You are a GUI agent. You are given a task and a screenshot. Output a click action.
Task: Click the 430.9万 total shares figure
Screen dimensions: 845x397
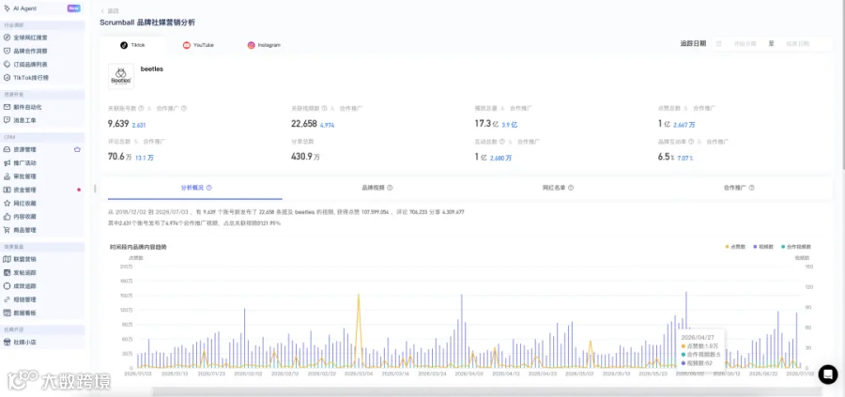pos(305,157)
